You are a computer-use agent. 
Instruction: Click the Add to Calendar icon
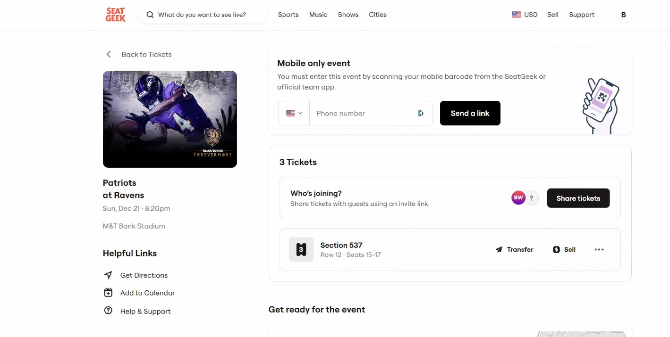108,293
